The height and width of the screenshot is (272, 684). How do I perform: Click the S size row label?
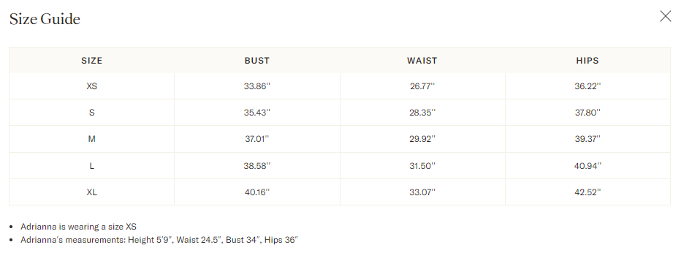pos(91,113)
